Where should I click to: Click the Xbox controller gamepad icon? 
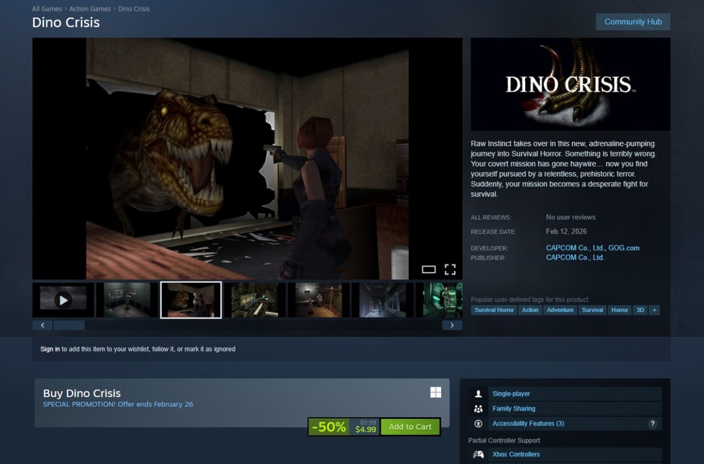tap(479, 454)
